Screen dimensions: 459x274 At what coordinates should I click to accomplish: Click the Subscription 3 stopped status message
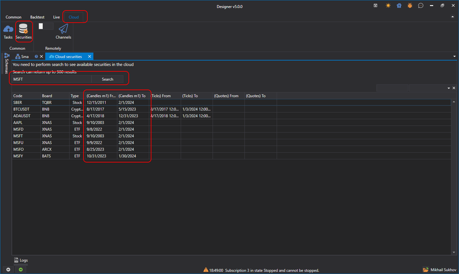[x=272, y=270]
